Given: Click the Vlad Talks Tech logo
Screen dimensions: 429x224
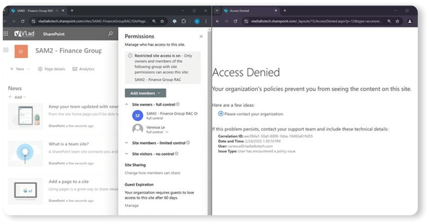Looking at the screenshot, I should [25, 33].
